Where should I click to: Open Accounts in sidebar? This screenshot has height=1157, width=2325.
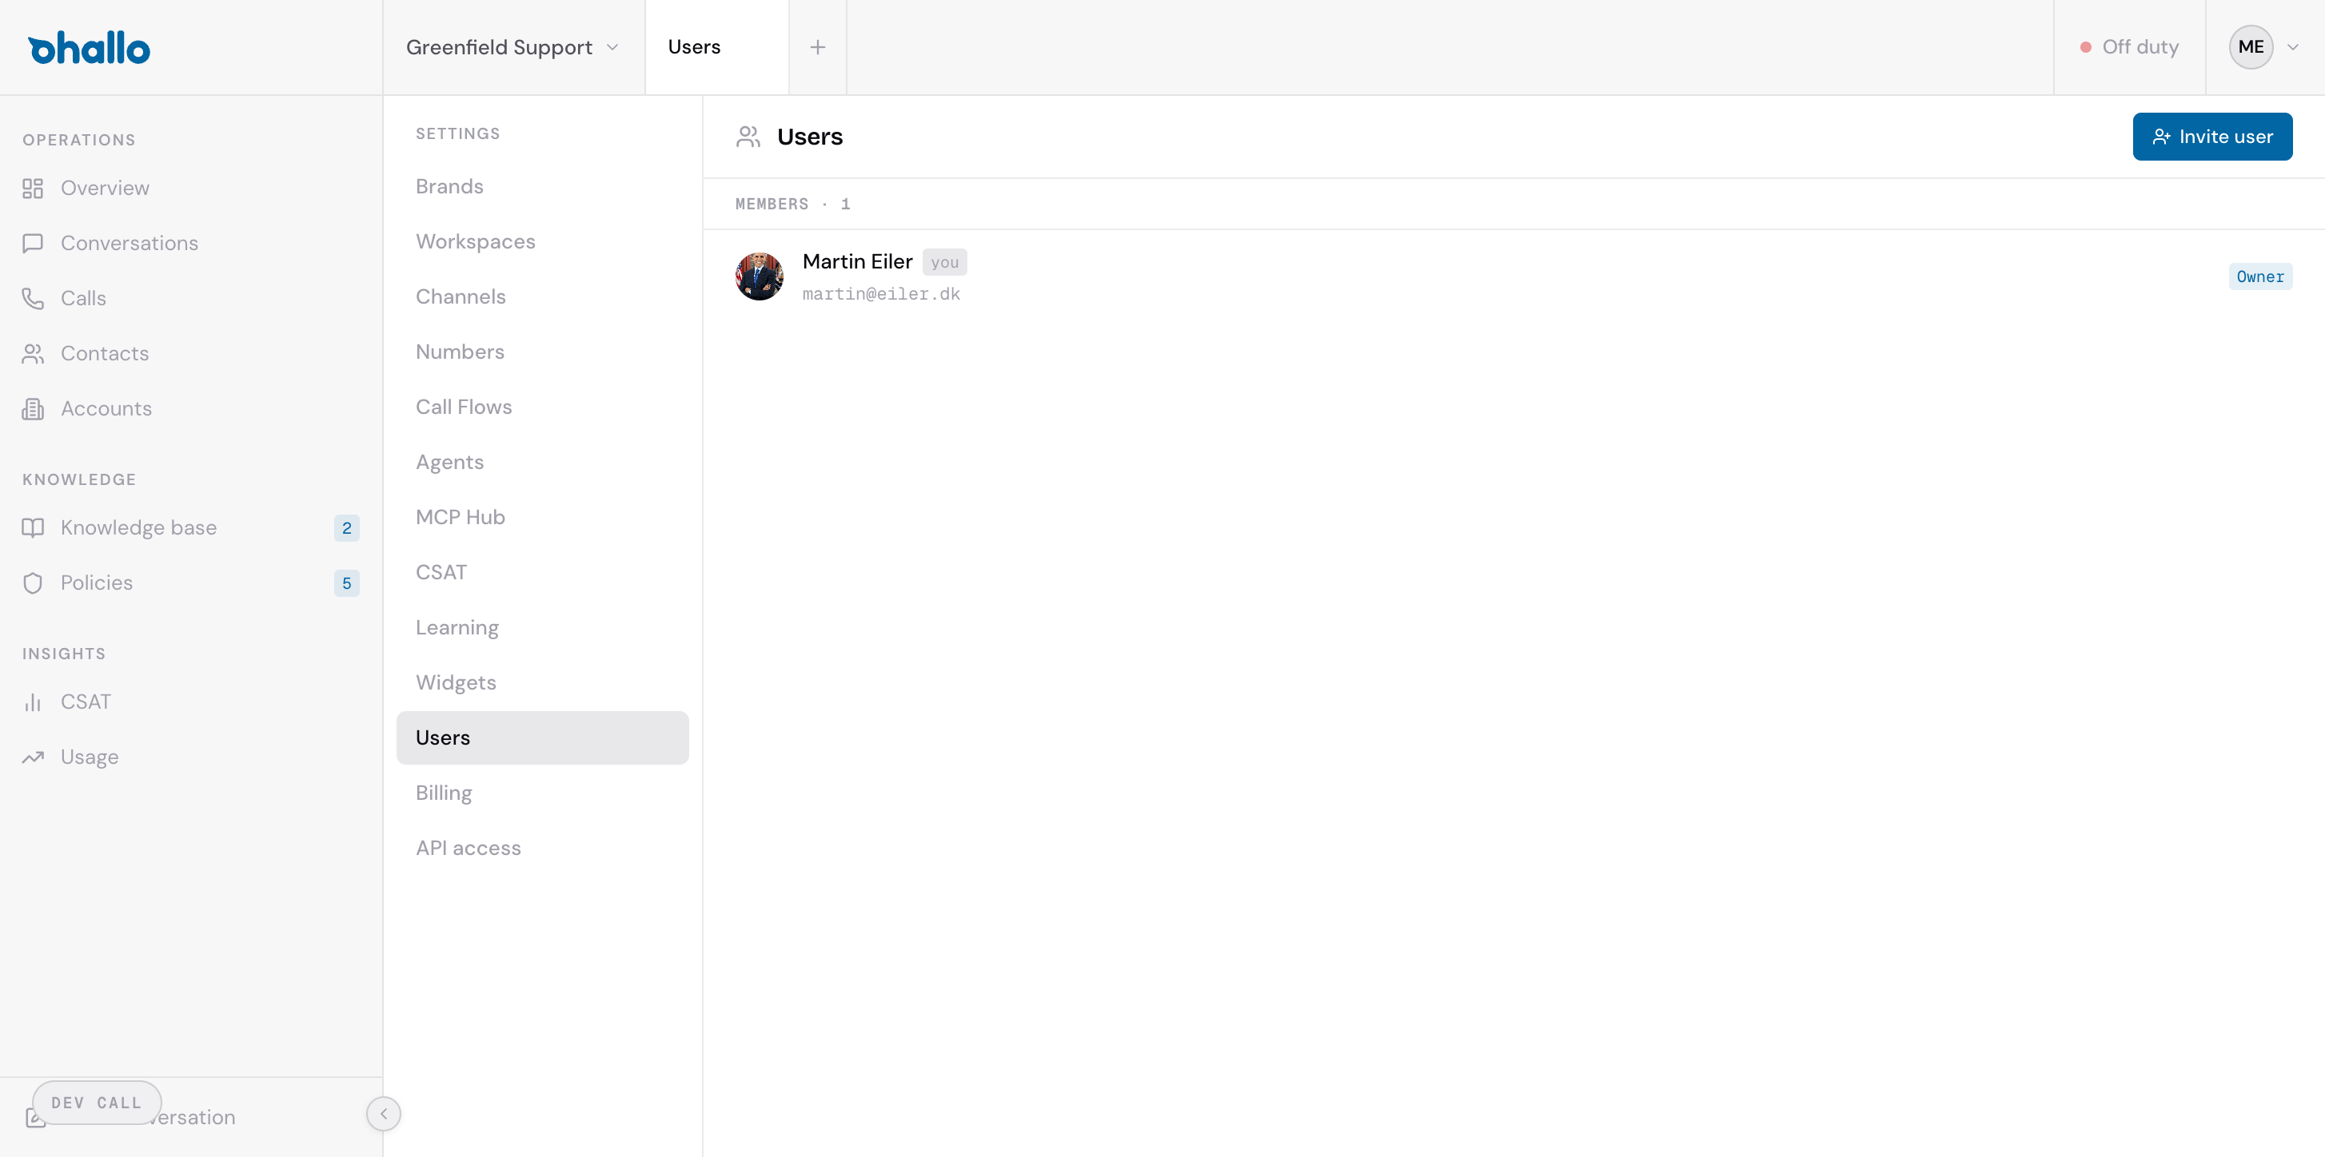[x=106, y=408]
